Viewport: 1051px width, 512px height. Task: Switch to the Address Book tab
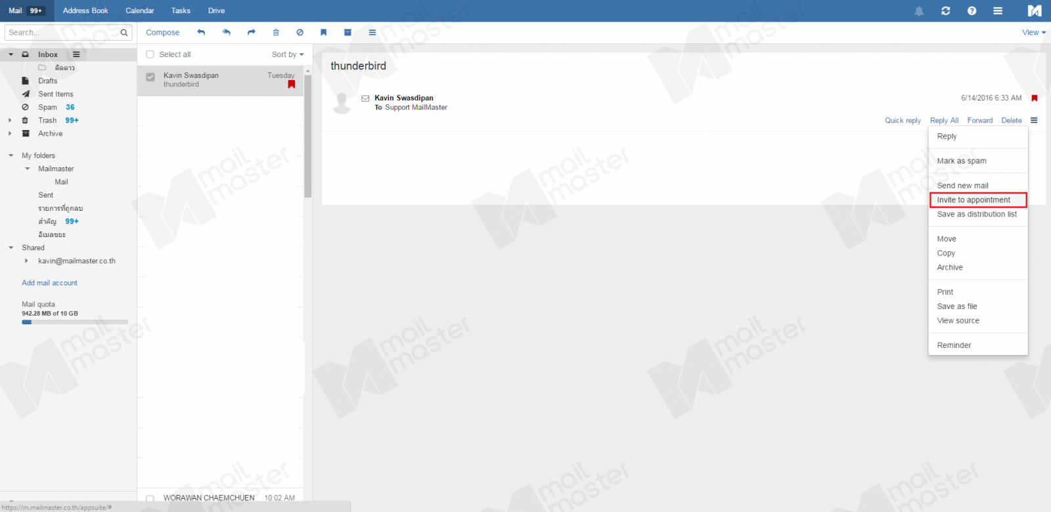(x=85, y=11)
